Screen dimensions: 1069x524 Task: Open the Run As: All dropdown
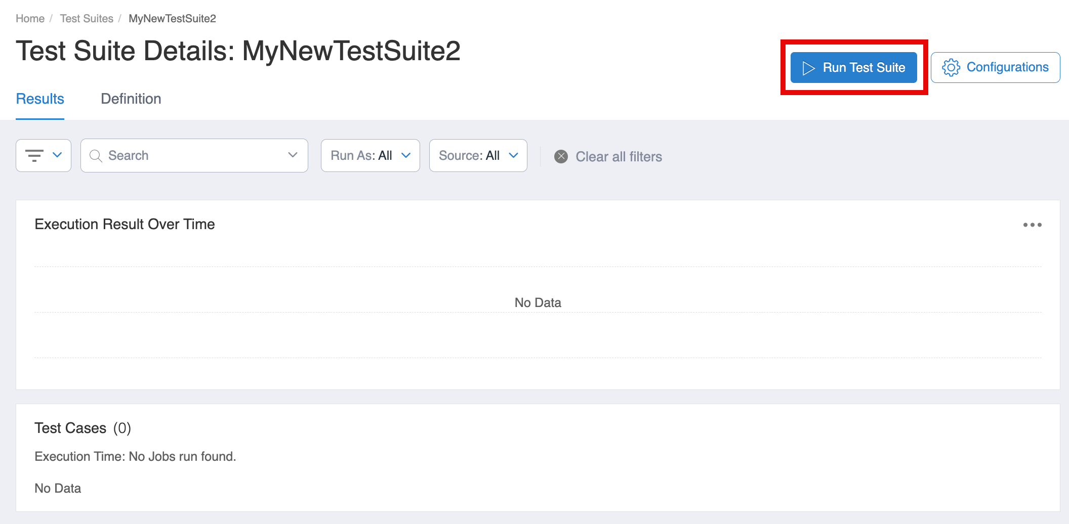pyautogui.click(x=370, y=155)
